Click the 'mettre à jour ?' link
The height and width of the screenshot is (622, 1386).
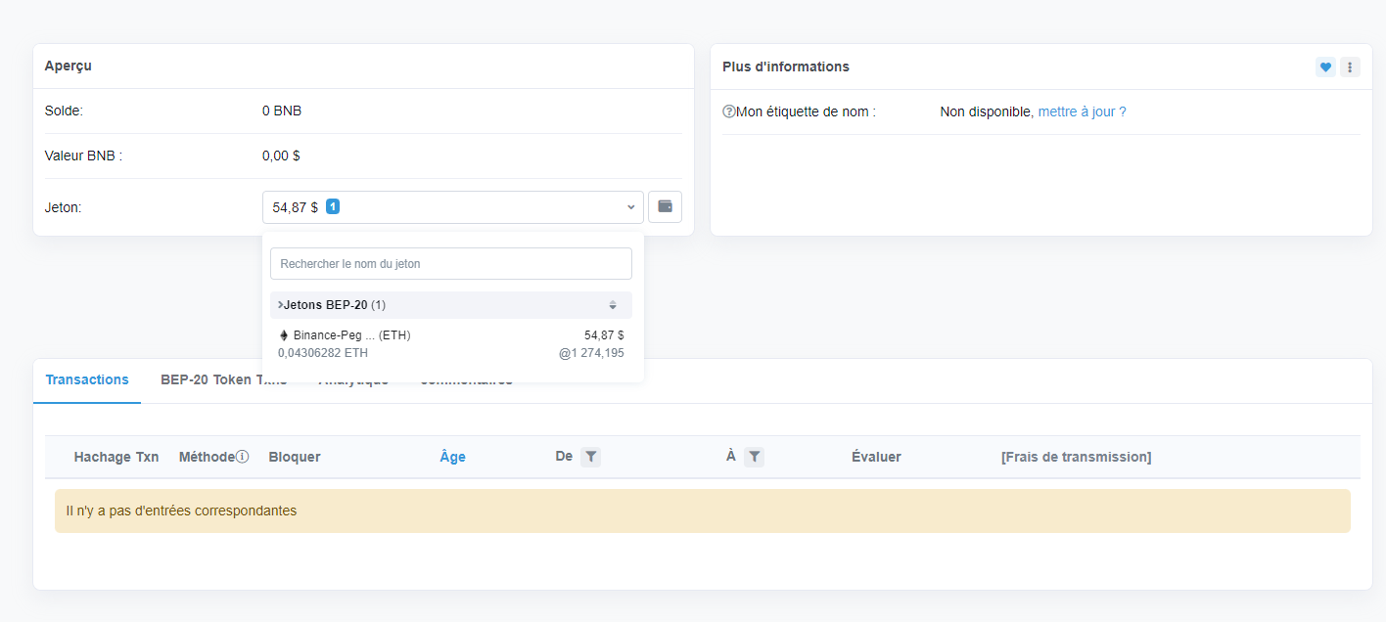pos(1082,112)
